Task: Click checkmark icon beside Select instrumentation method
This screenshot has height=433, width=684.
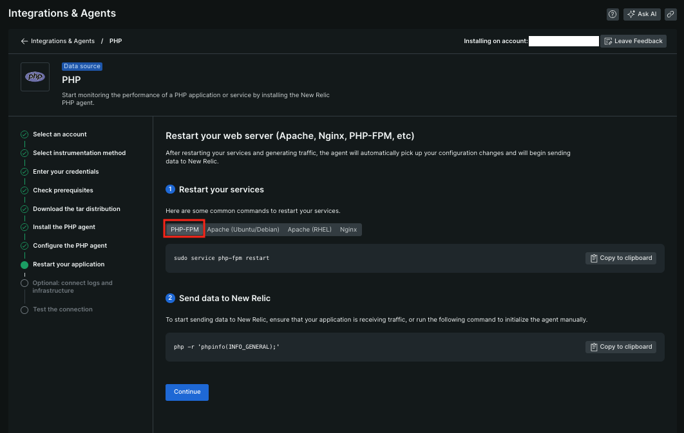Action: point(24,153)
